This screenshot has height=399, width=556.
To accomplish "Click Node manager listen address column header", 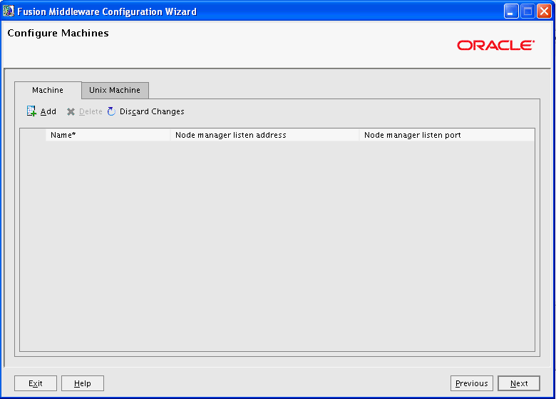I will point(265,135).
